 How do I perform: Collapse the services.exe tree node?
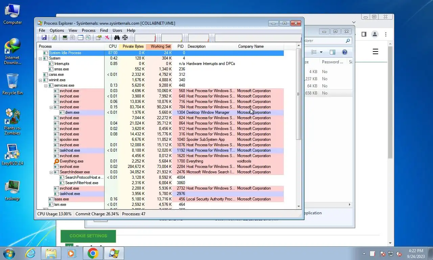(46, 85)
